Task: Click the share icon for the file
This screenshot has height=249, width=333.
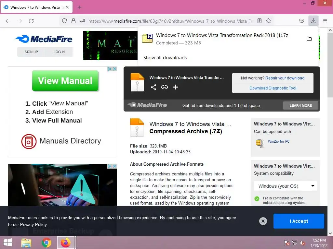Action: pyautogui.click(x=153, y=87)
